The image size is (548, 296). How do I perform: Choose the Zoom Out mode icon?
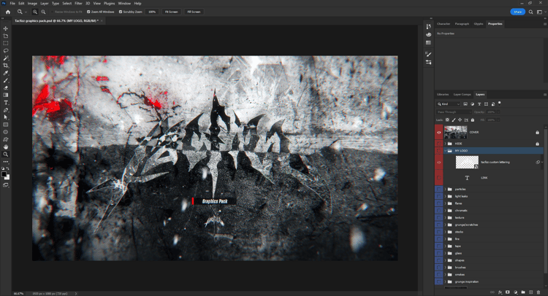[x=43, y=12]
